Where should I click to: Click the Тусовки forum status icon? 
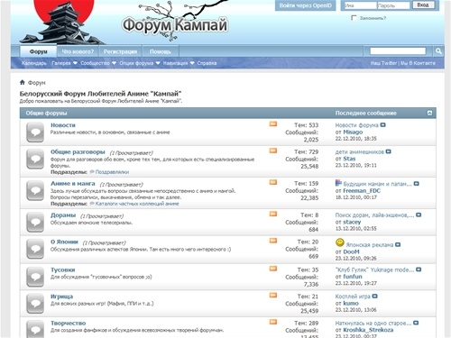click(35, 277)
